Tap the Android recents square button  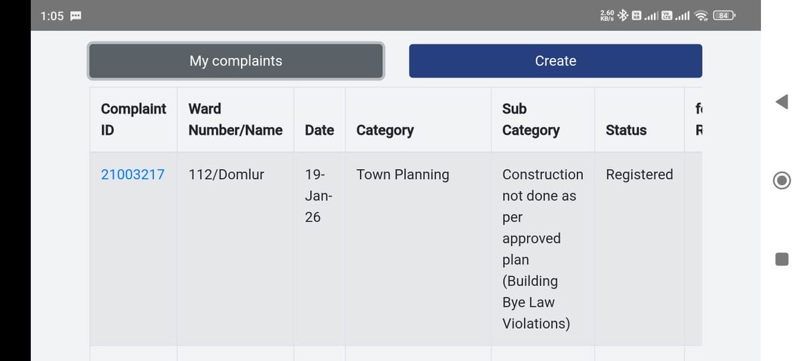(782, 259)
